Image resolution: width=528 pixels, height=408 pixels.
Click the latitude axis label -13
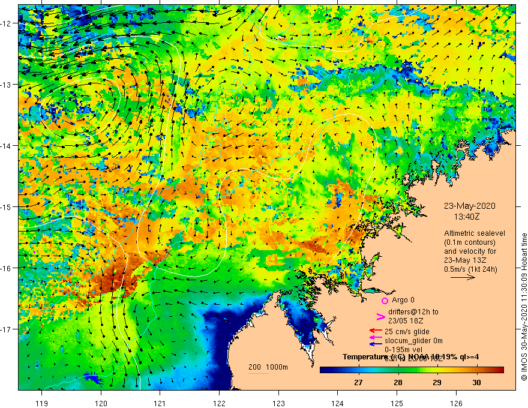(6, 85)
